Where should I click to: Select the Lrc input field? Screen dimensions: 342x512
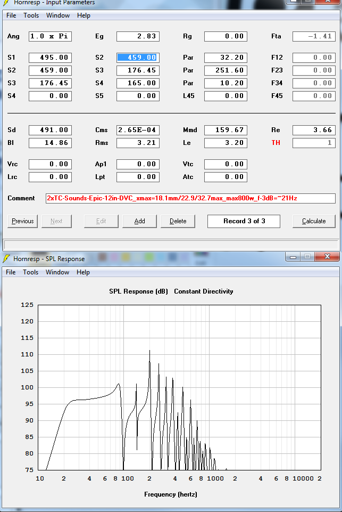(x=50, y=177)
